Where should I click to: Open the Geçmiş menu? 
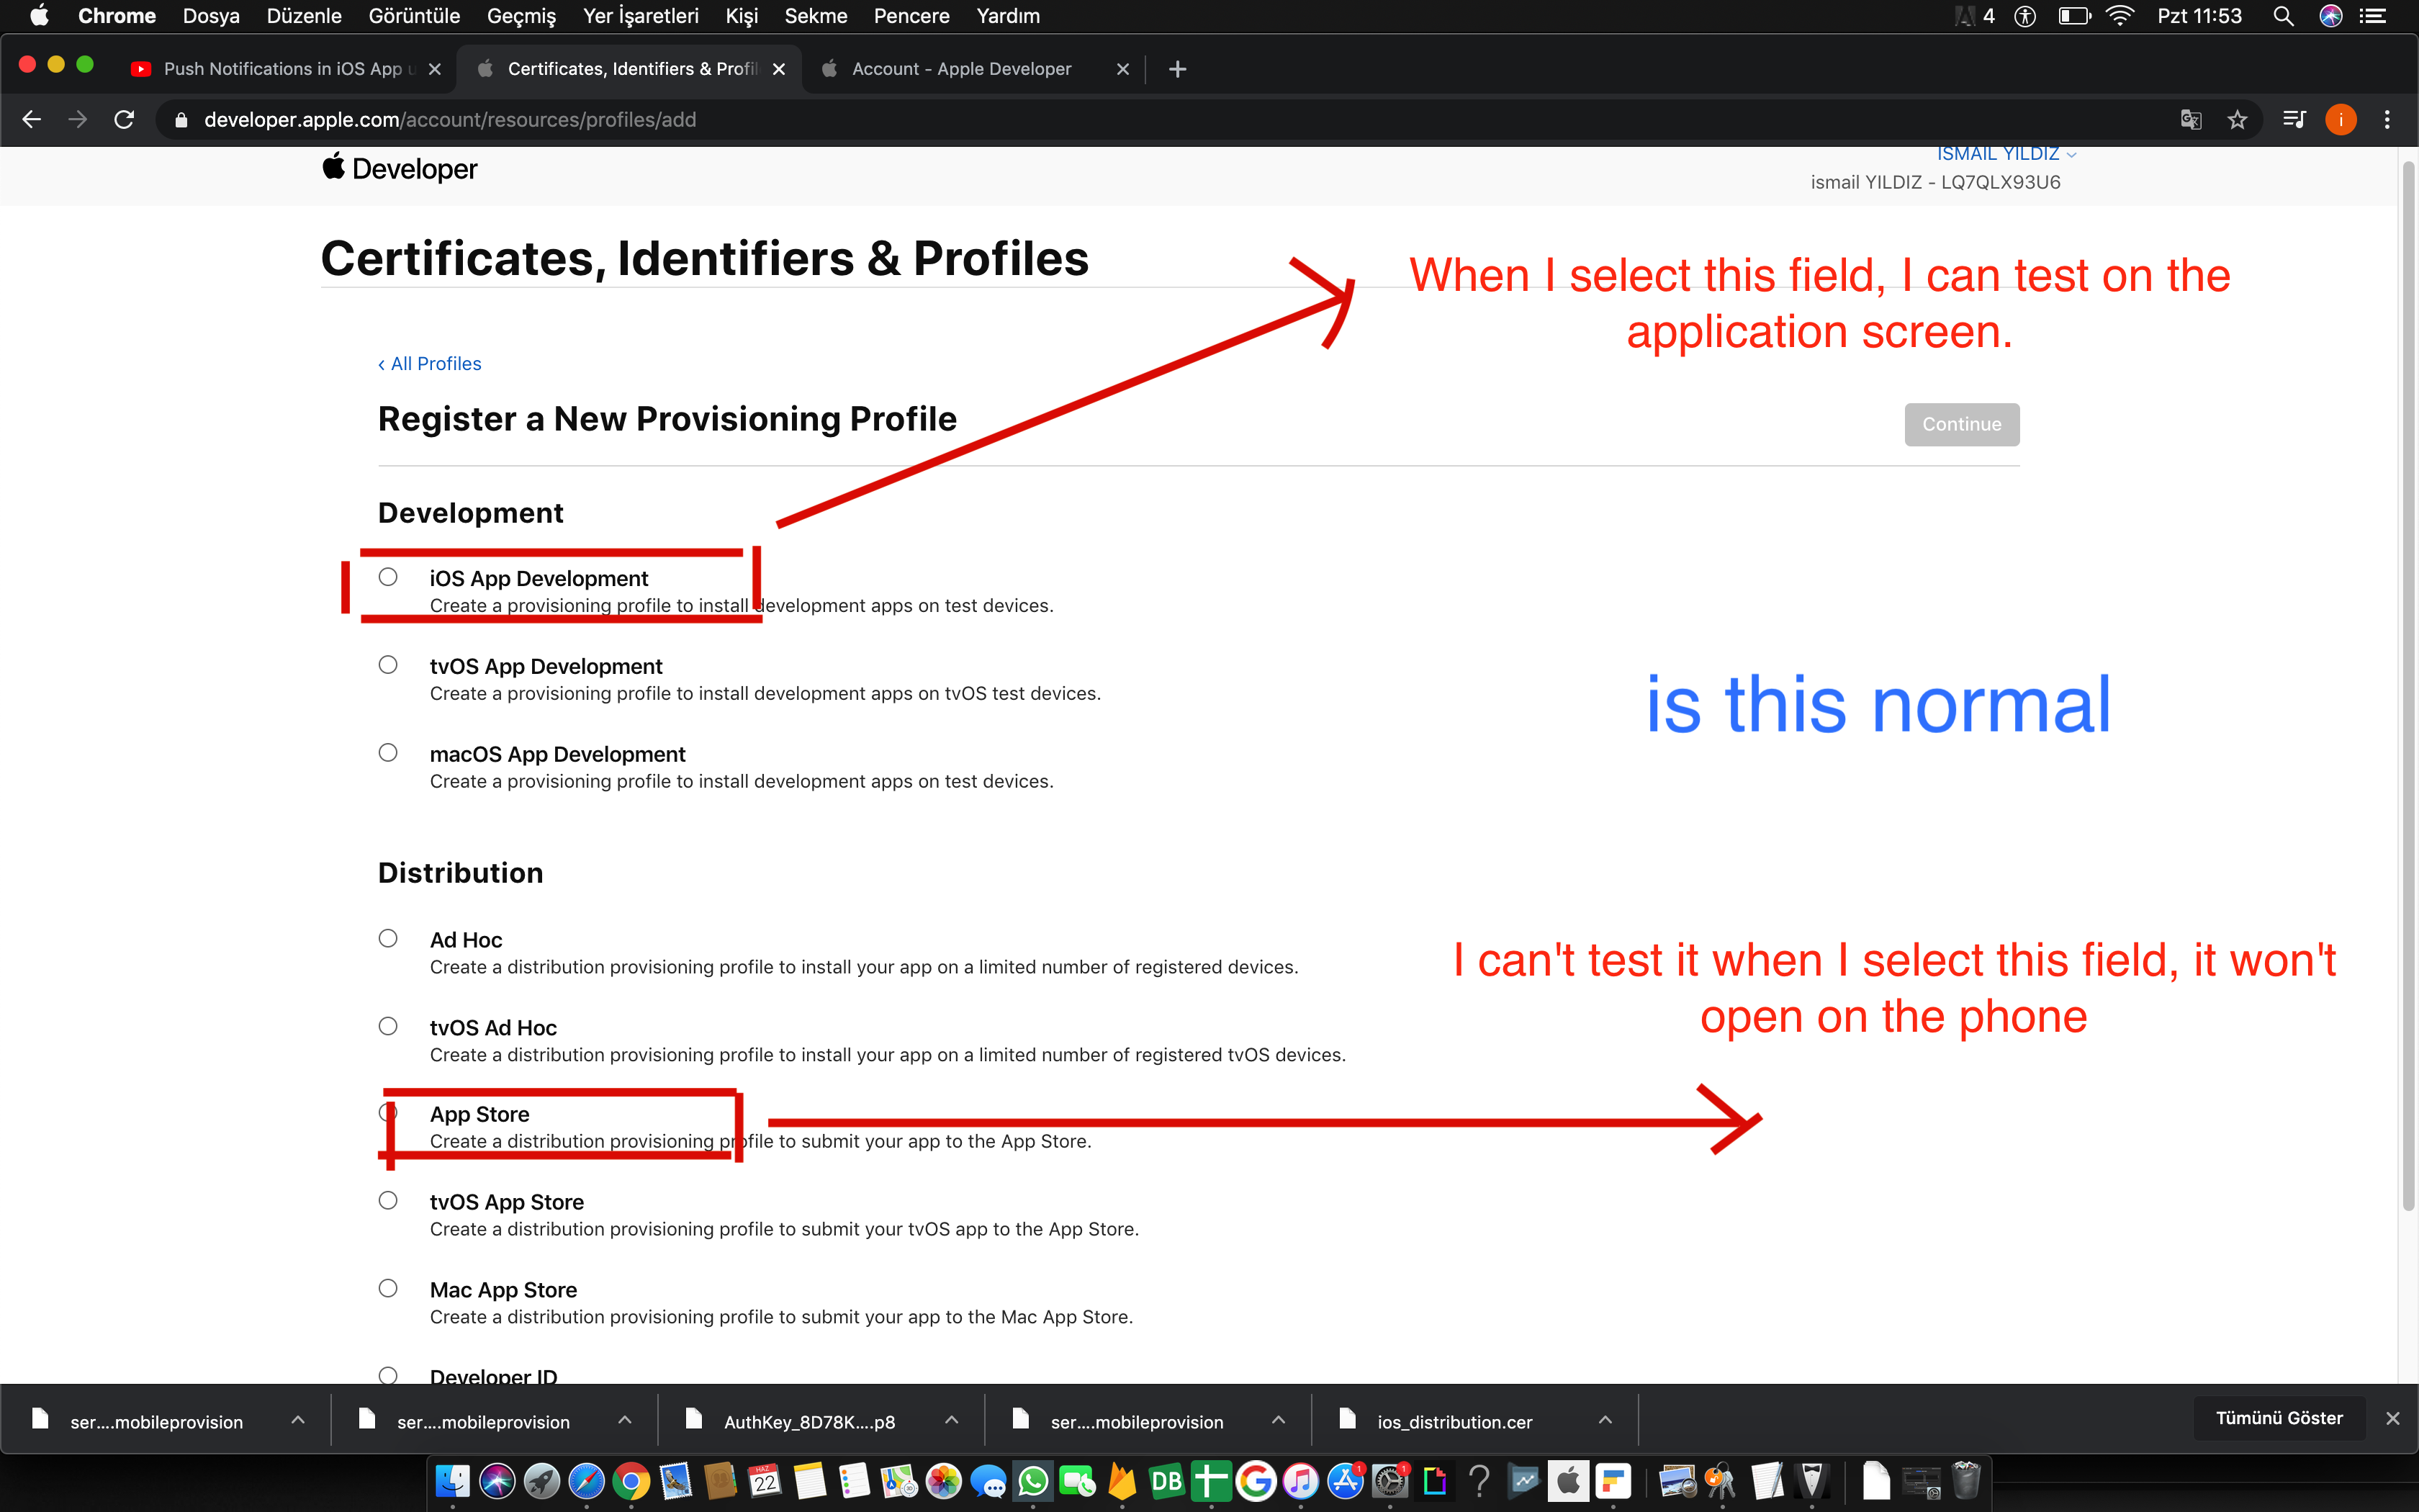521,16
